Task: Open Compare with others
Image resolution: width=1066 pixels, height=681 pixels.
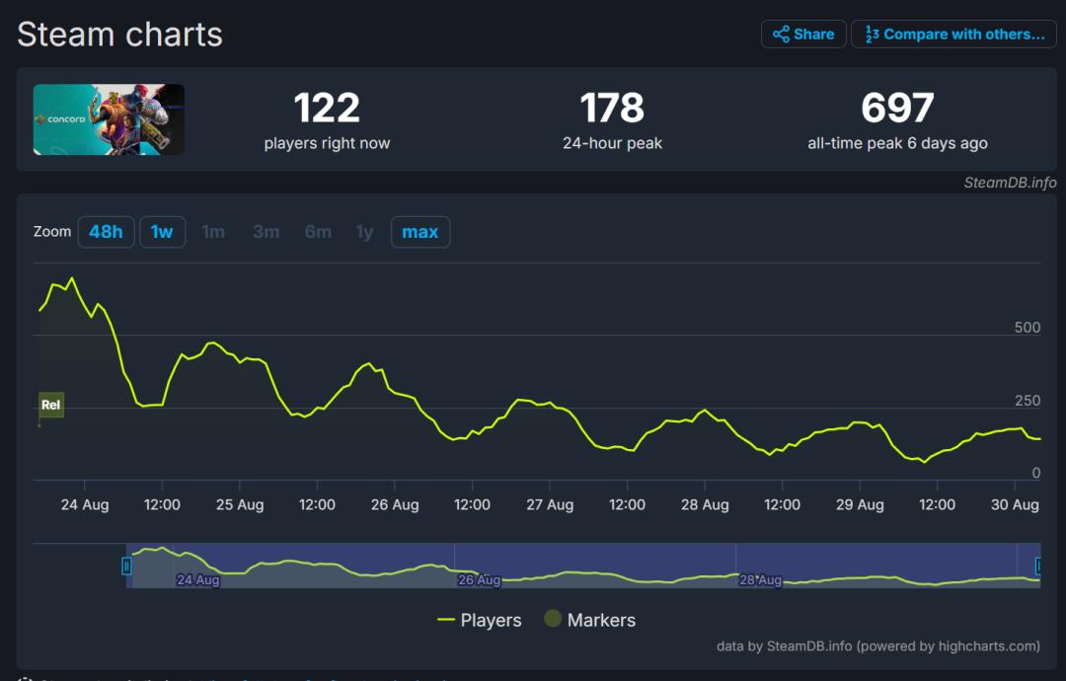Action: click(953, 35)
